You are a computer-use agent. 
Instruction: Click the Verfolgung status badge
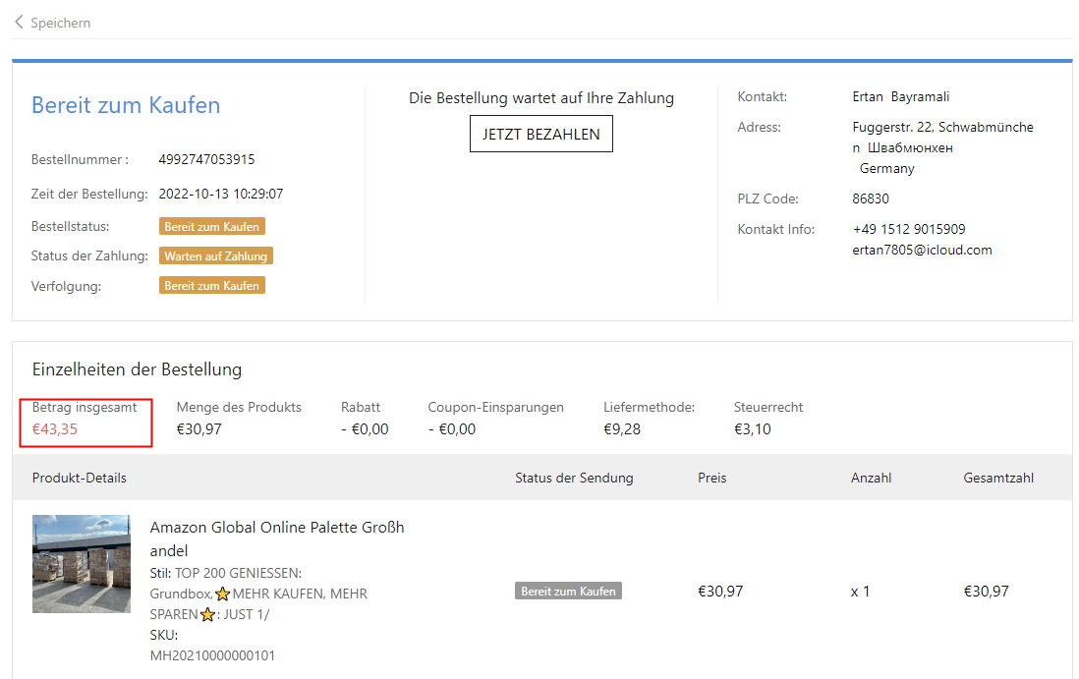[x=212, y=286]
